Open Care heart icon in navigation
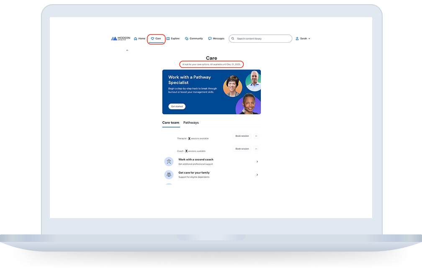Screen dimensions: 422x270 [152, 39]
